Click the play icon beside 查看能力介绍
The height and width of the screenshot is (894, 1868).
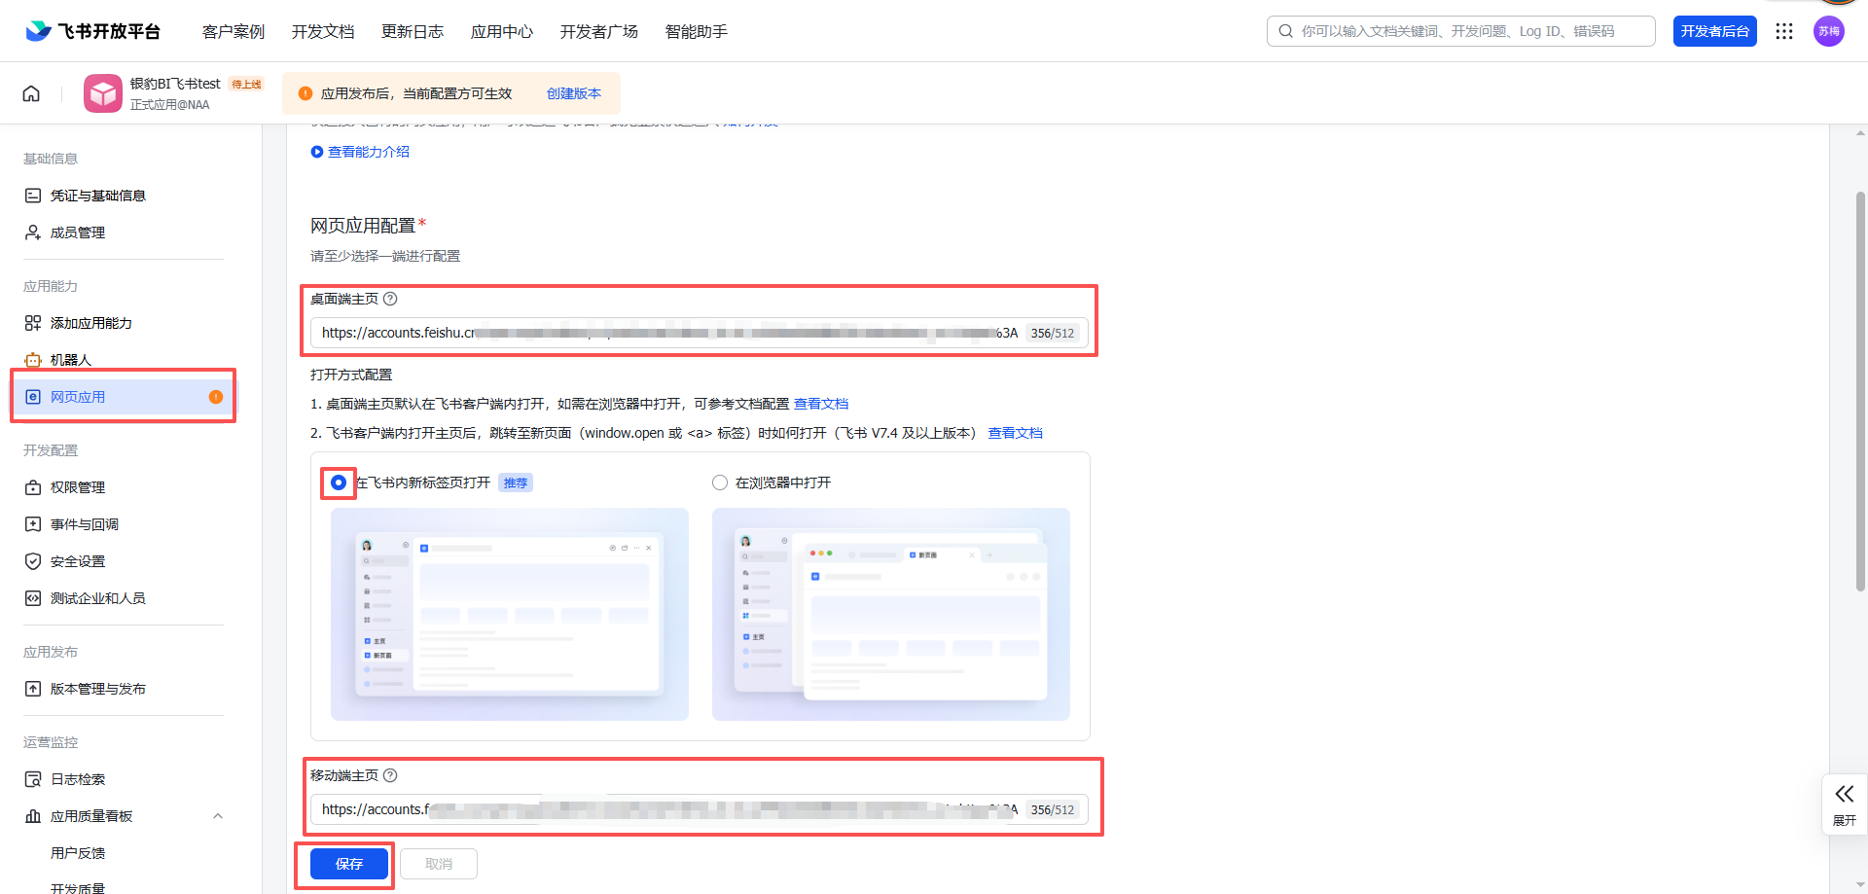coord(316,152)
